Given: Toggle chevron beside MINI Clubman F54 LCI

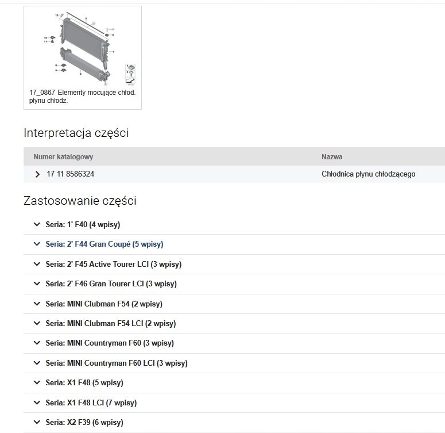Looking at the screenshot, I should [x=37, y=324].
